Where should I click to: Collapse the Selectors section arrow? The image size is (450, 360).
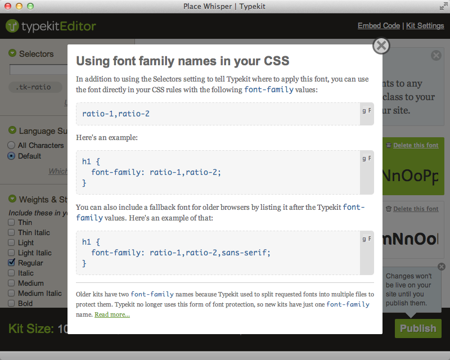click(12, 53)
